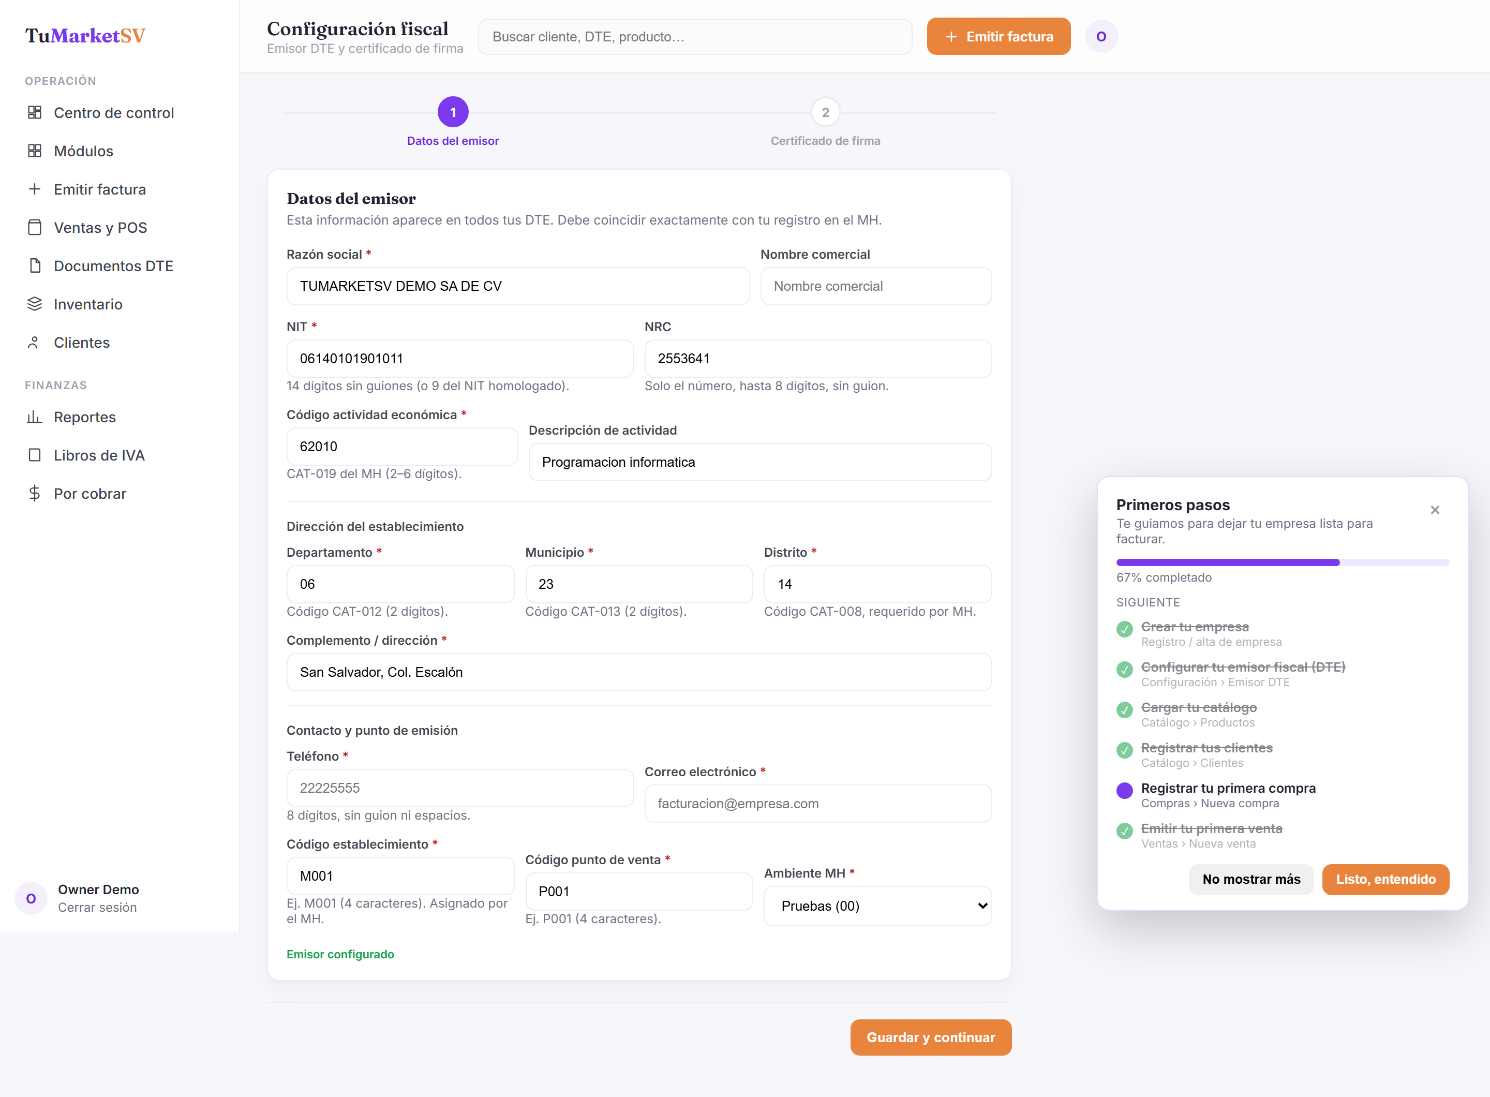Click No mostrar más button
1490x1097 pixels.
click(1251, 879)
